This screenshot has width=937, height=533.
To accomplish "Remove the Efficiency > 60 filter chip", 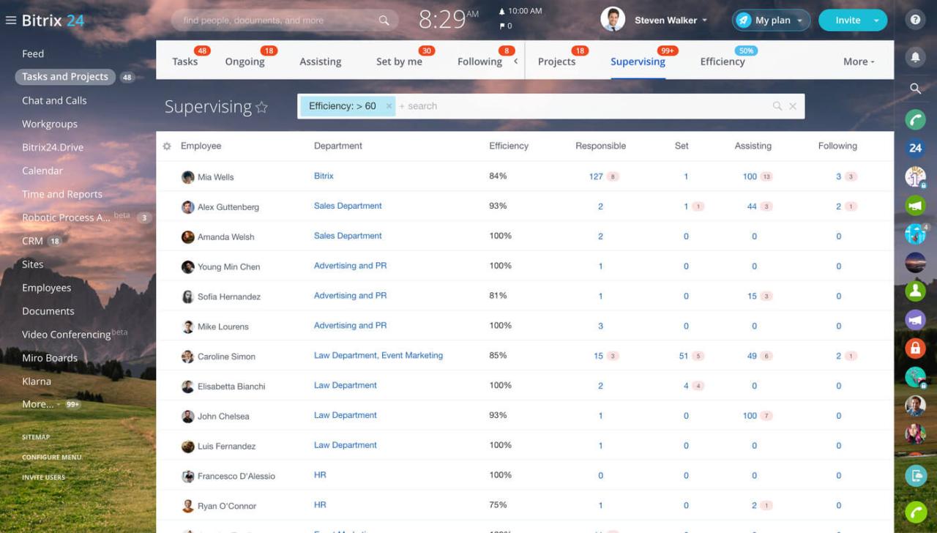I will 389,106.
